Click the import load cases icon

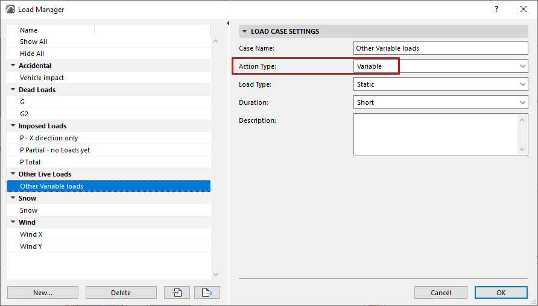(x=177, y=293)
